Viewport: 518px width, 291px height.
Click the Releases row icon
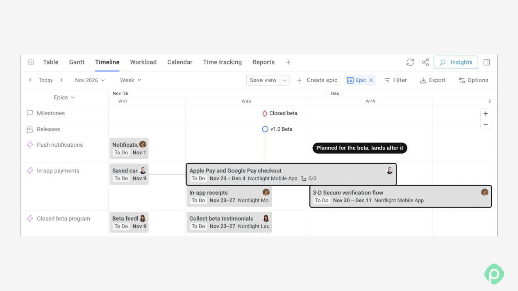pos(30,129)
